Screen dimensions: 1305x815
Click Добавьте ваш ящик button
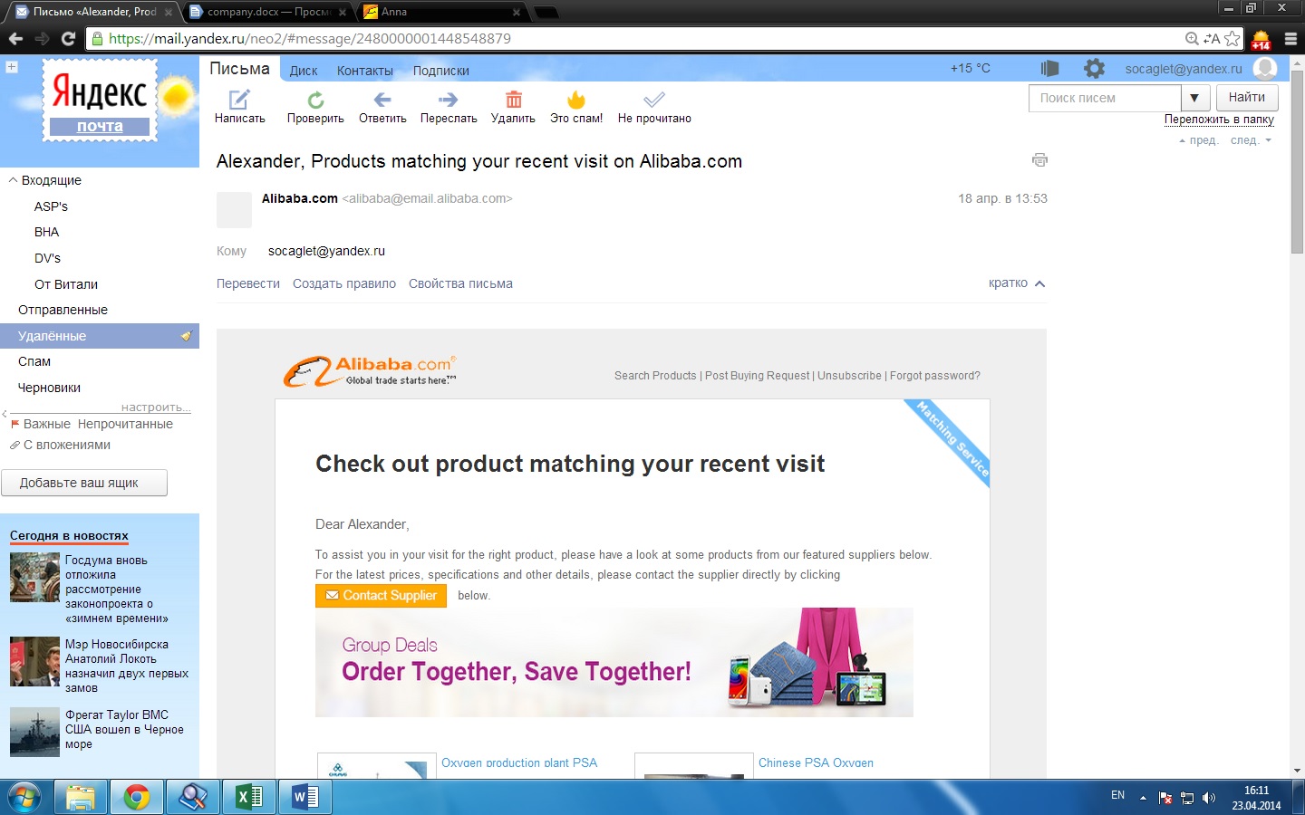coord(84,483)
